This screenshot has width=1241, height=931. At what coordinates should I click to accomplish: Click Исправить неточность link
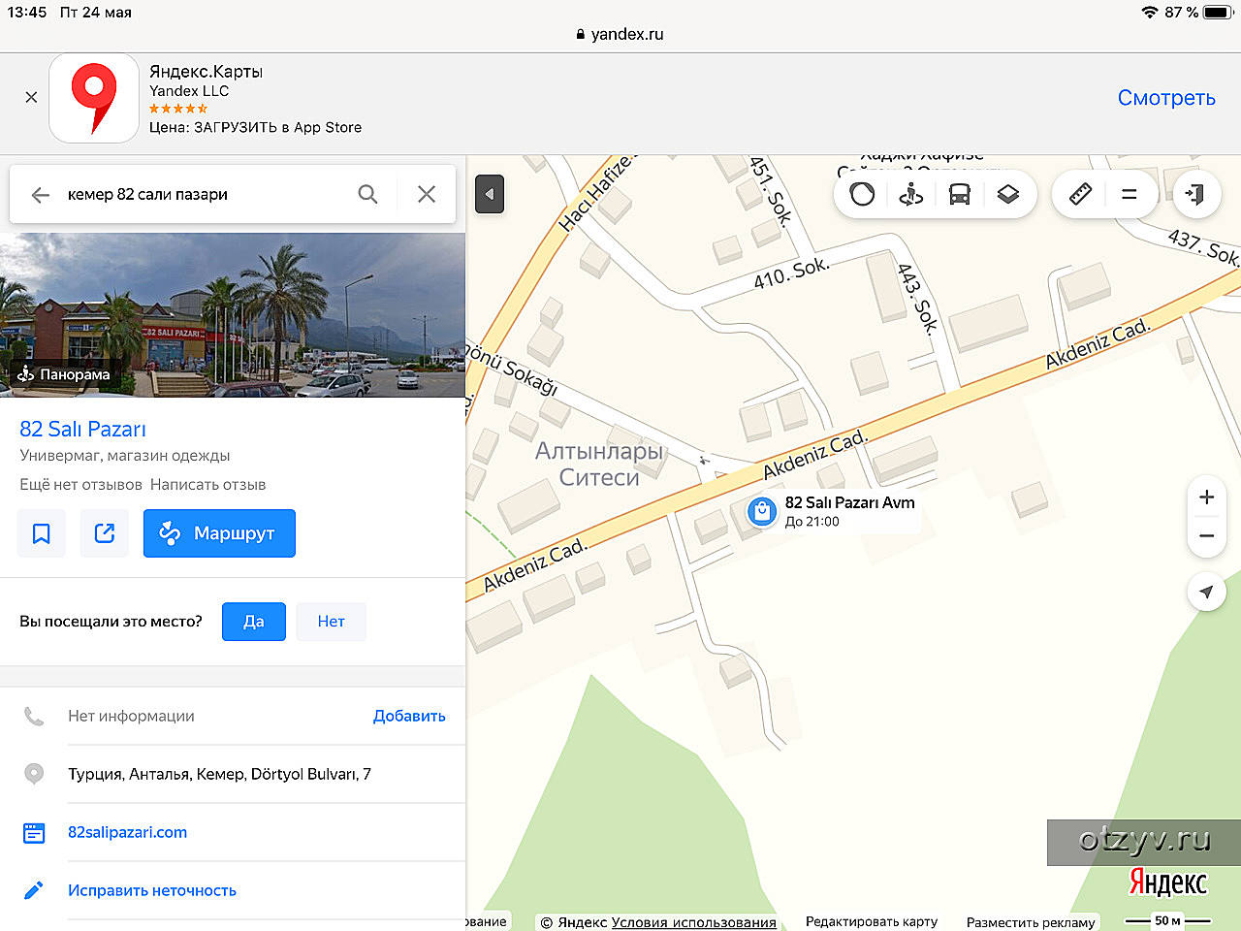pyautogui.click(x=152, y=890)
